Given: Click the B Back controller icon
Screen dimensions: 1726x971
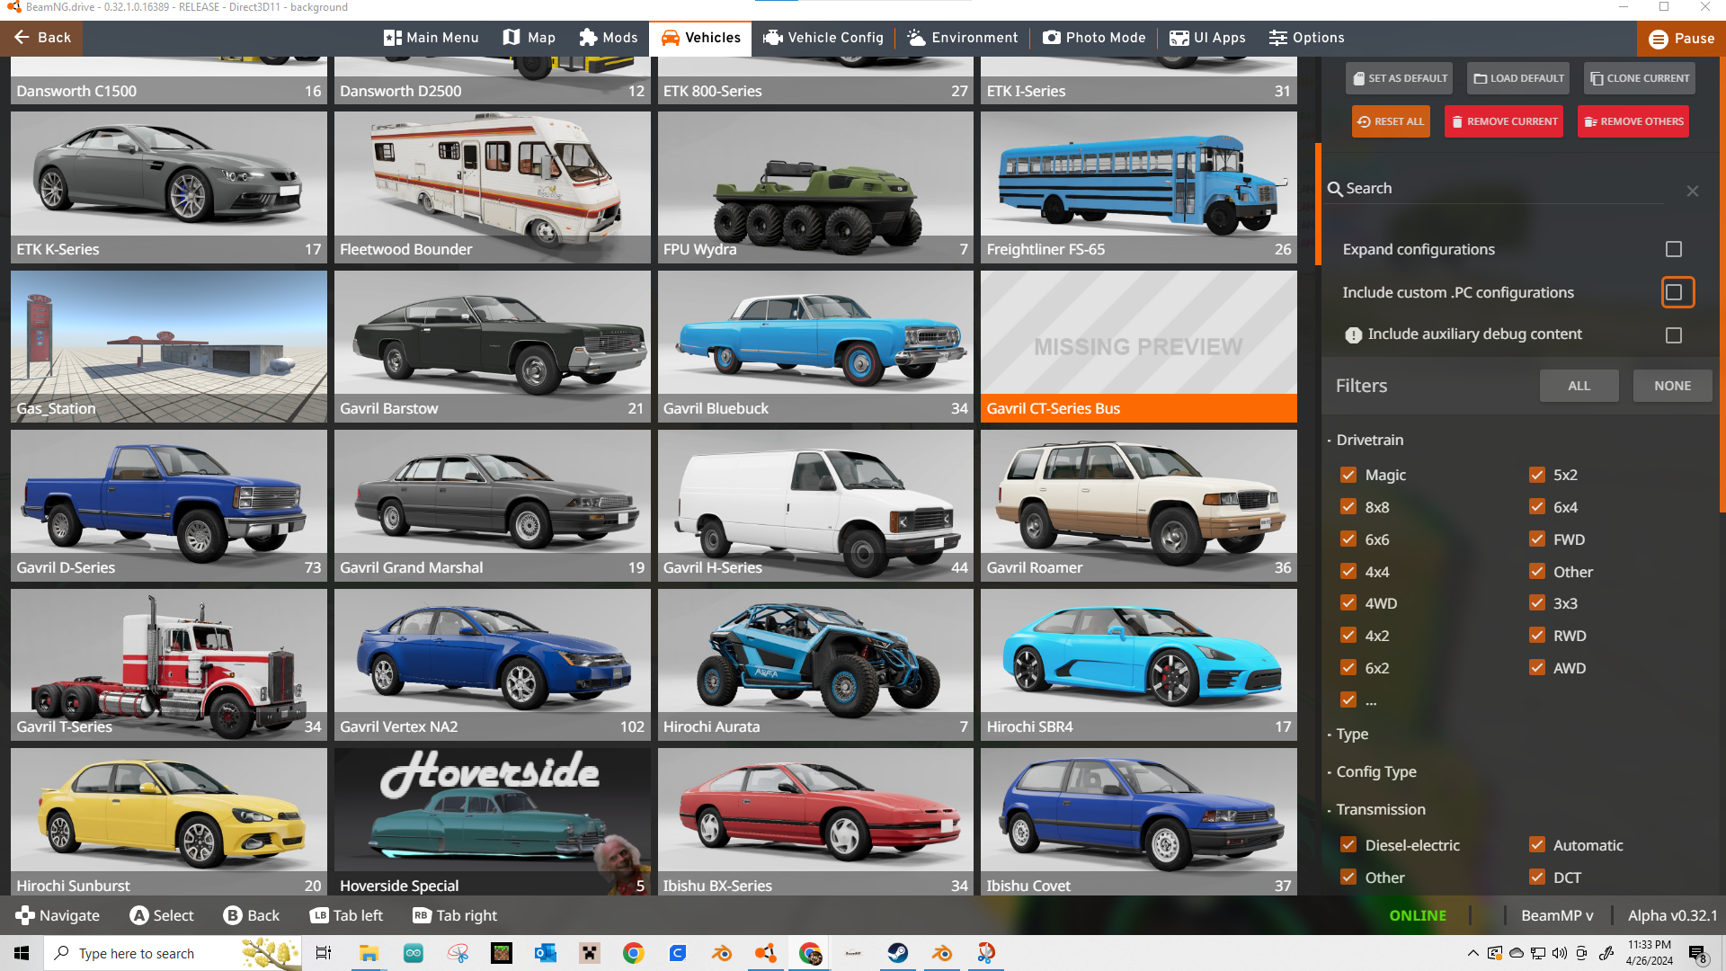Looking at the screenshot, I should click(x=233, y=915).
